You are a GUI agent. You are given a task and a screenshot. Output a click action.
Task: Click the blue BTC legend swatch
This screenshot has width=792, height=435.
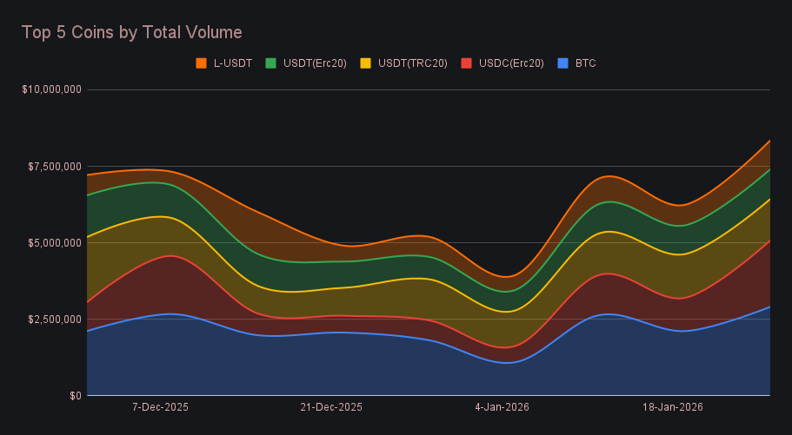click(562, 63)
